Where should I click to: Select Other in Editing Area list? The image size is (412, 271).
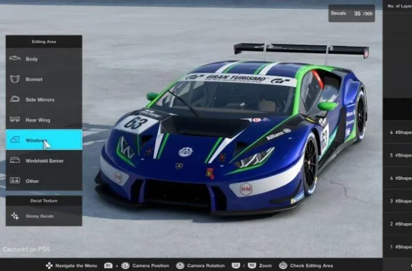tap(44, 181)
